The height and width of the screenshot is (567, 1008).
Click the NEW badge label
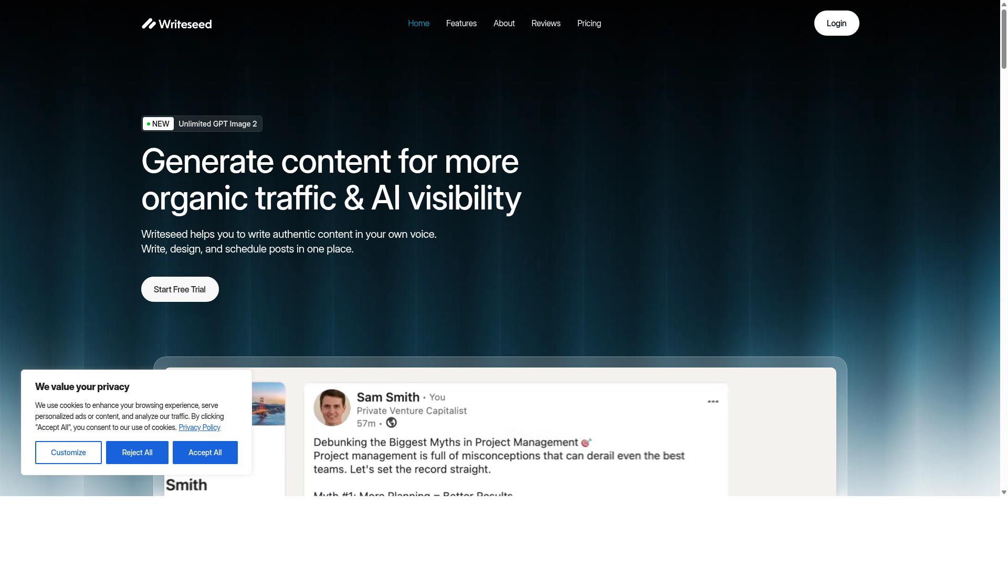158,124
